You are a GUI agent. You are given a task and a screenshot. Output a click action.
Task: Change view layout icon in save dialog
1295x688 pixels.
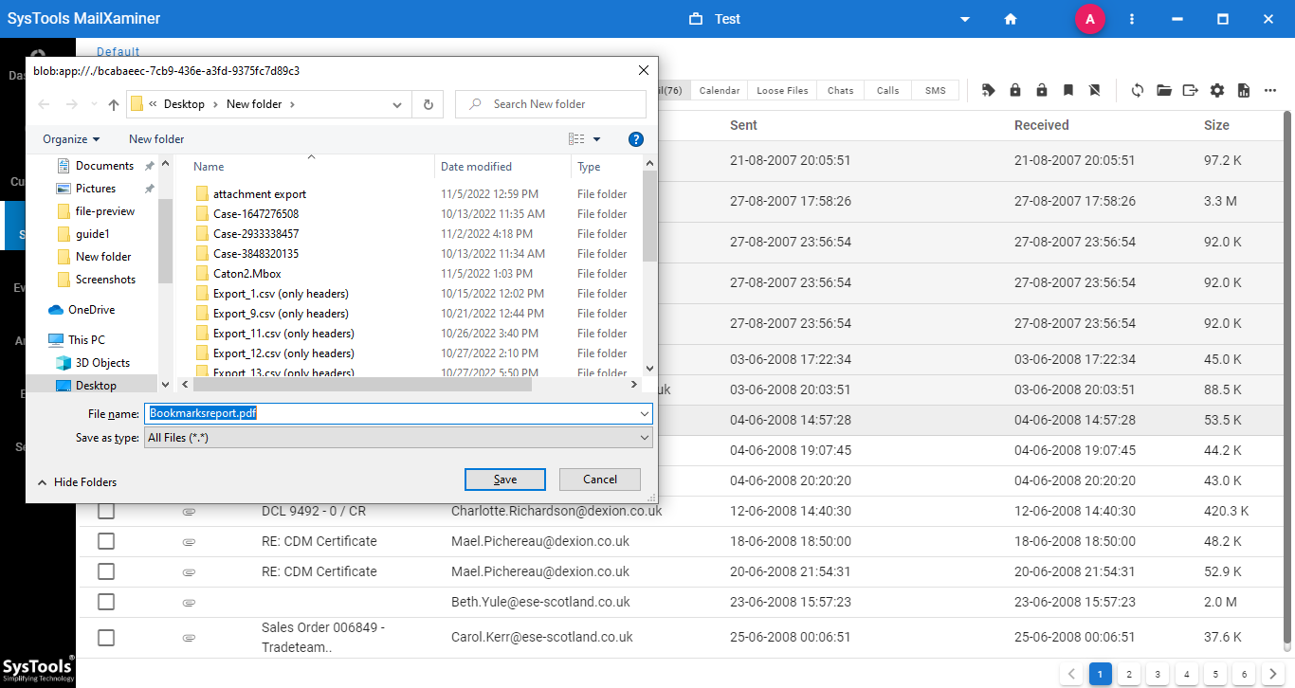coord(576,139)
